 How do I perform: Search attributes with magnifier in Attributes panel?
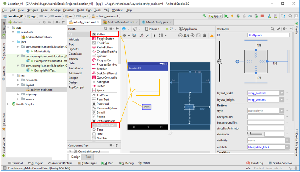273,29
